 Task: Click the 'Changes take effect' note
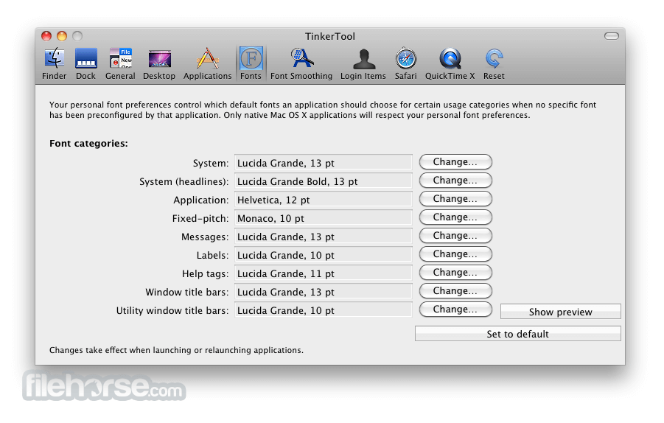point(176,350)
